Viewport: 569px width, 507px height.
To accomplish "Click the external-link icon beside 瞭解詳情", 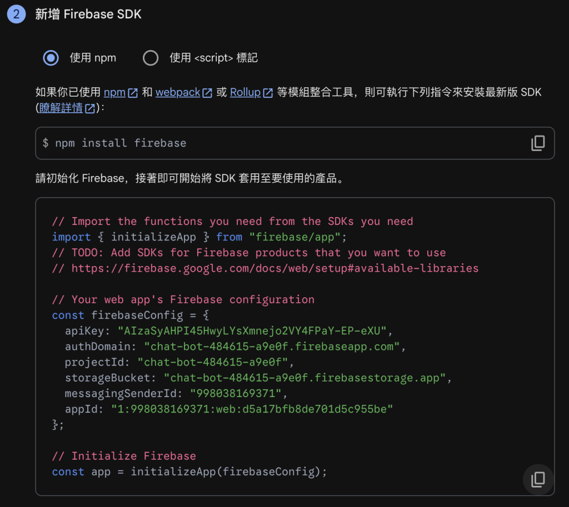I will click(90, 108).
